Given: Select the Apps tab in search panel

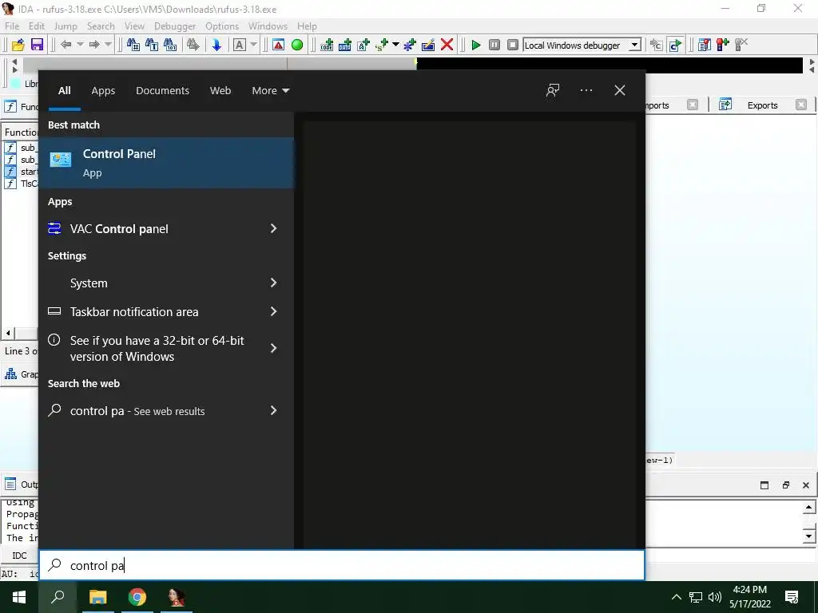Looking at the screenshot, I should click(x=103, y=91).
